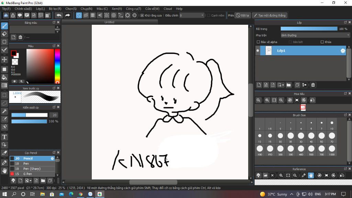Screen dimensions: 352x198
Task: Select the Gradient tool
Action: pyautogui.click(x=4, y=86)
